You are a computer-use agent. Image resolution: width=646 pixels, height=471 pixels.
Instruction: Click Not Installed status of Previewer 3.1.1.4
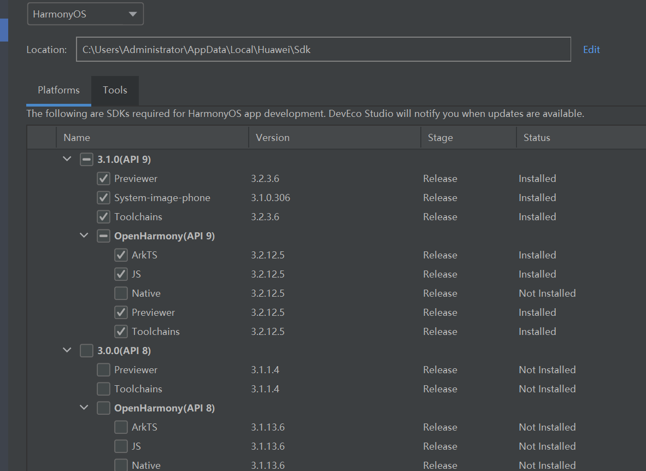coord(547,369)
